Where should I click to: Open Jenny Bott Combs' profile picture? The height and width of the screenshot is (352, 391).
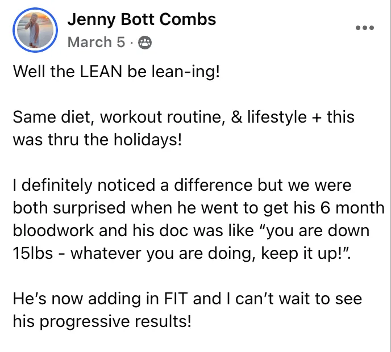click(x=35, y=30)
